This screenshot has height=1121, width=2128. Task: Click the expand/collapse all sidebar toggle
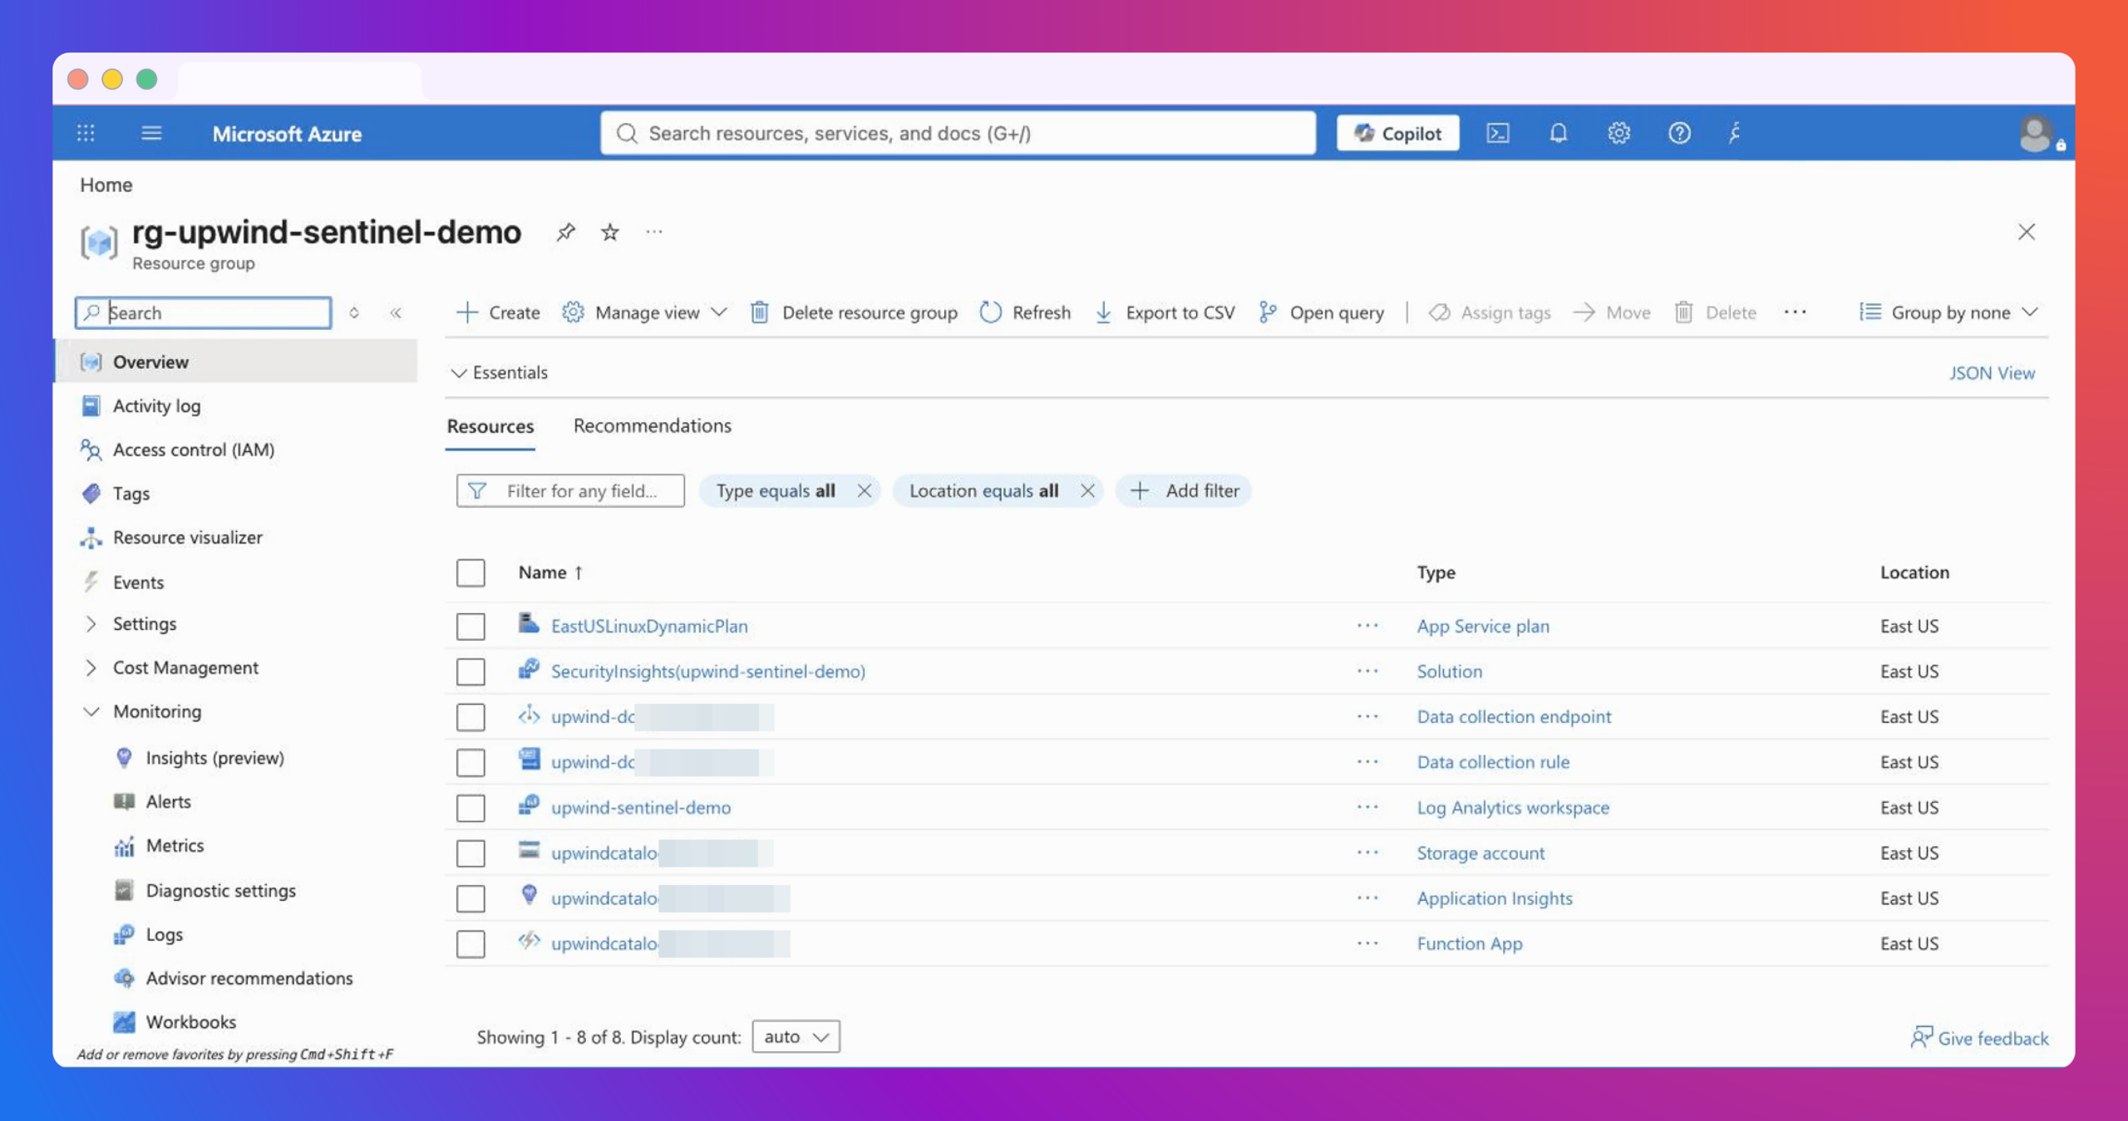click(x=354, y=312)
